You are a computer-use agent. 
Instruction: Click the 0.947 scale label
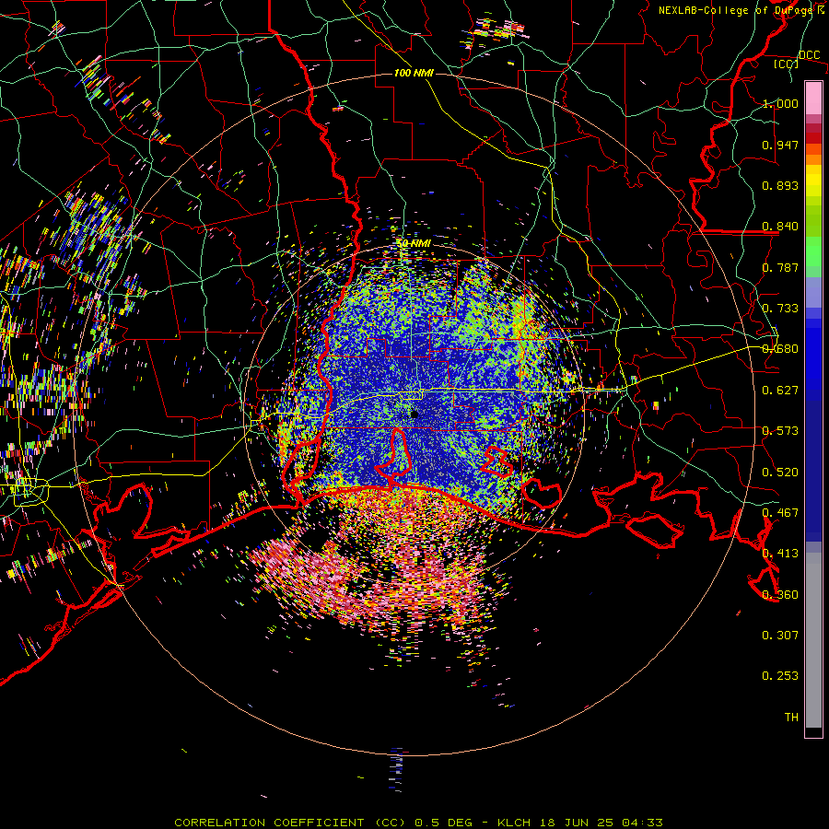pos(780,145)
